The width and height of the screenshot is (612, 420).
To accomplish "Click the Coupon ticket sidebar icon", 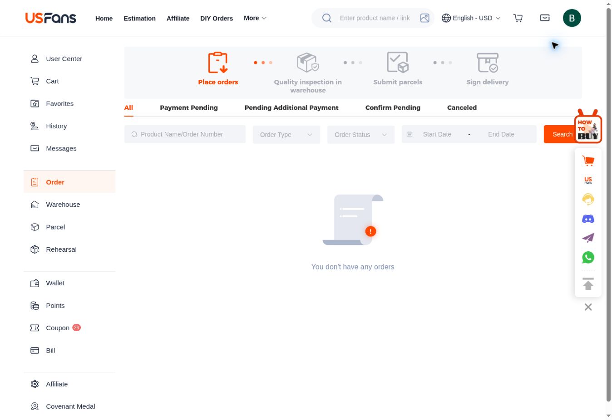I will [x=35, y=328].
